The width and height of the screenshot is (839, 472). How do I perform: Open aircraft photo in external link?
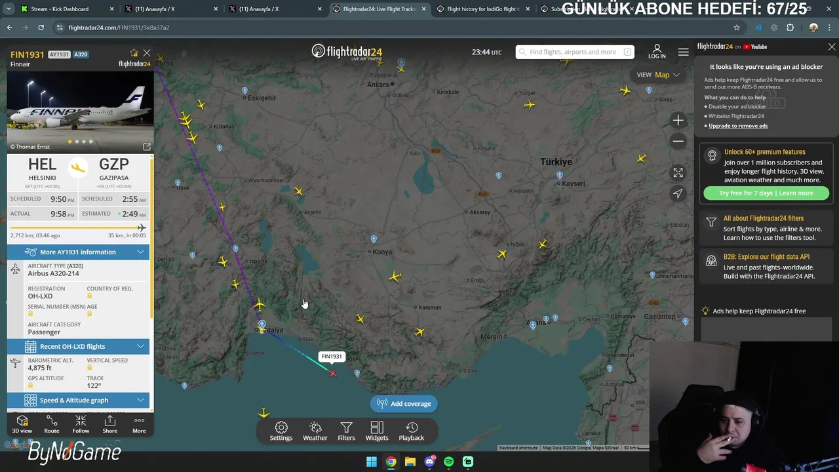coord(147,147)
